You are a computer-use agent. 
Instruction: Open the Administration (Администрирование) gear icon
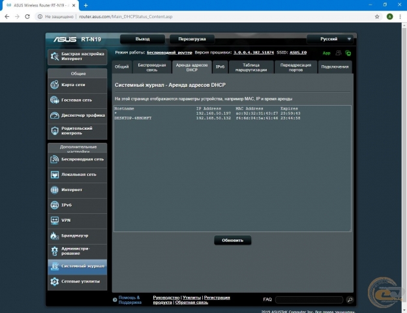pyautogui.click(x=55, y=250)
